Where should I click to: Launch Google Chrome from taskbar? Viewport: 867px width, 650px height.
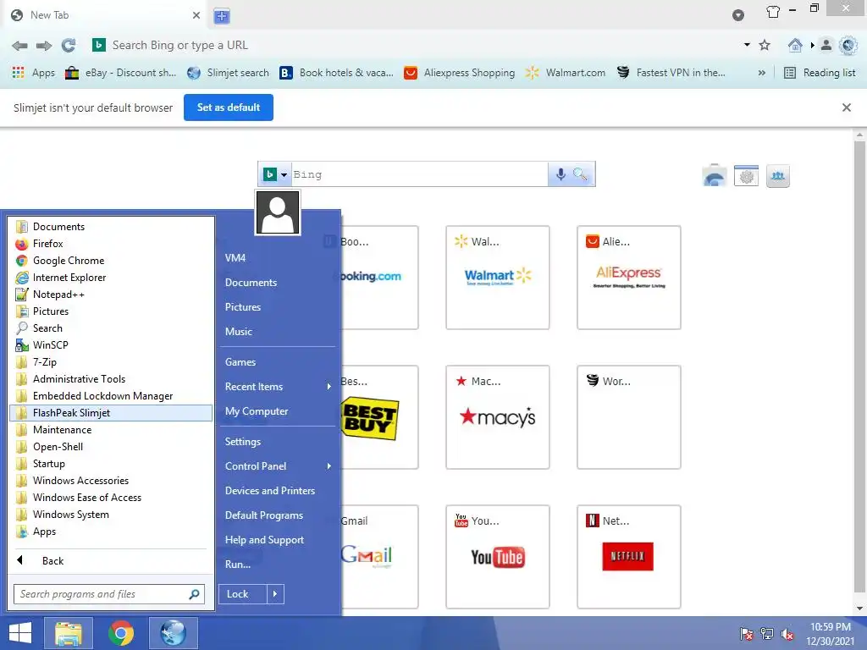click(x=120, y=633)
